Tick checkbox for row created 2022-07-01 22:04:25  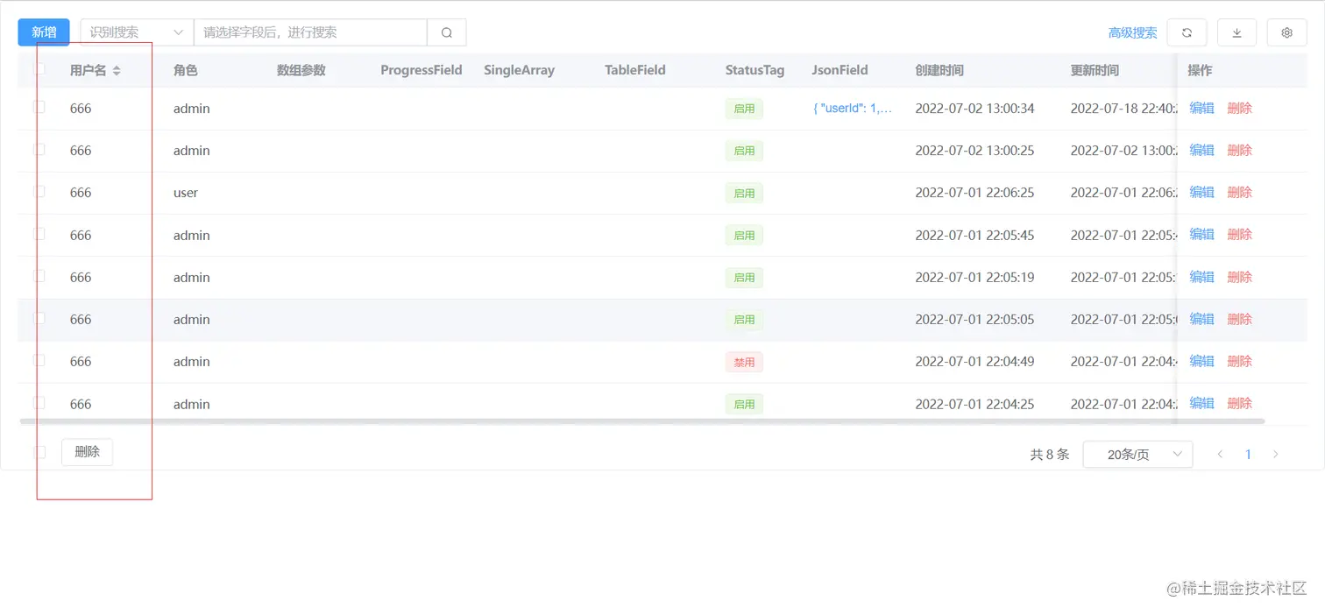(39, 402)
